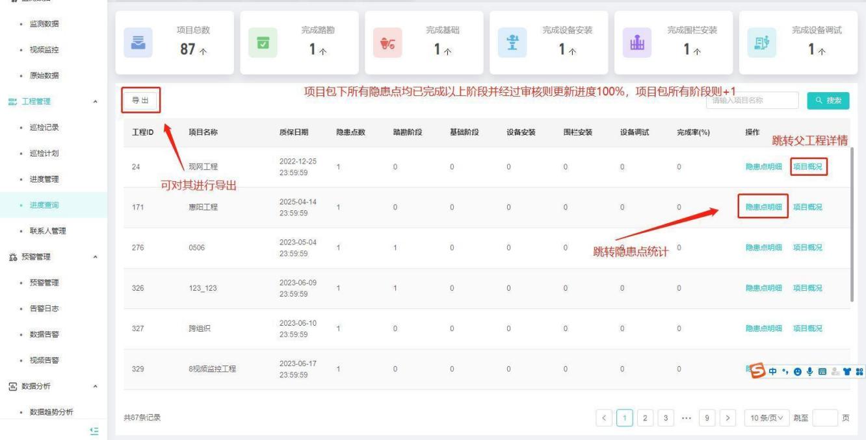Open 项目概况 for 现网工程 row
Image resolution: width=866 pixels, height=440 pixels.
tap(808, 167)
